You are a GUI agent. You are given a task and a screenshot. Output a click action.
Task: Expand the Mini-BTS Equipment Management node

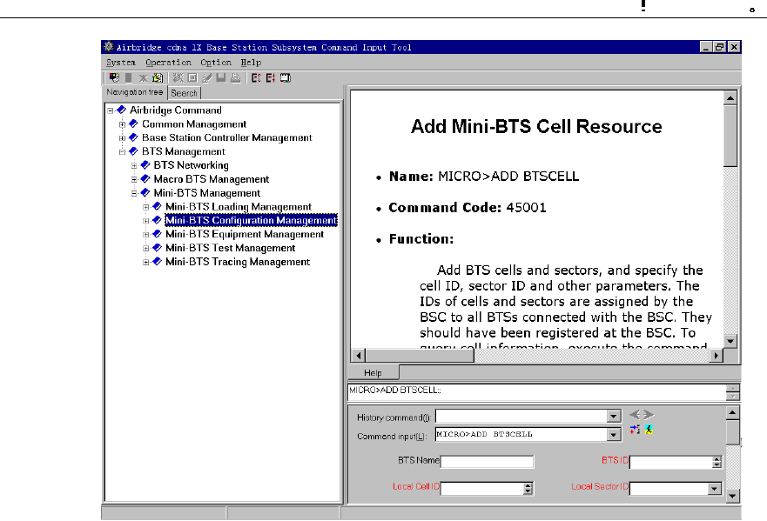pyautogui.click(x=145, y=235)
